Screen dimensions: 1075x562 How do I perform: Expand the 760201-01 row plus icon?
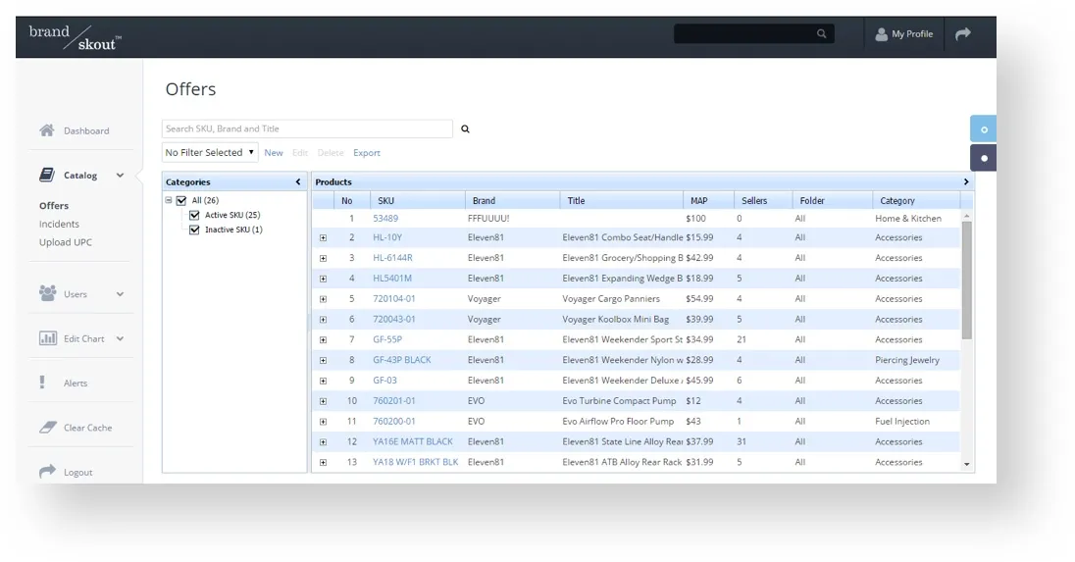[323, 401]
